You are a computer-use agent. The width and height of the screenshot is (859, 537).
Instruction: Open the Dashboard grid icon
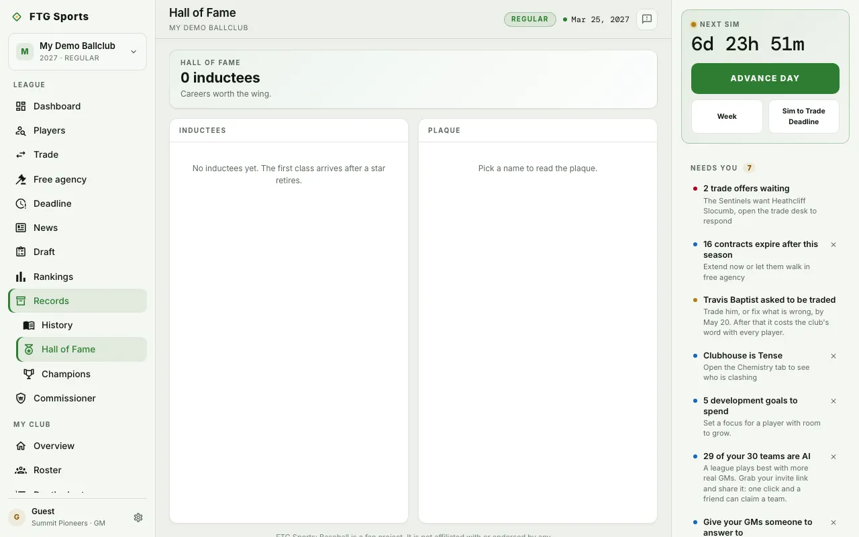21,106
